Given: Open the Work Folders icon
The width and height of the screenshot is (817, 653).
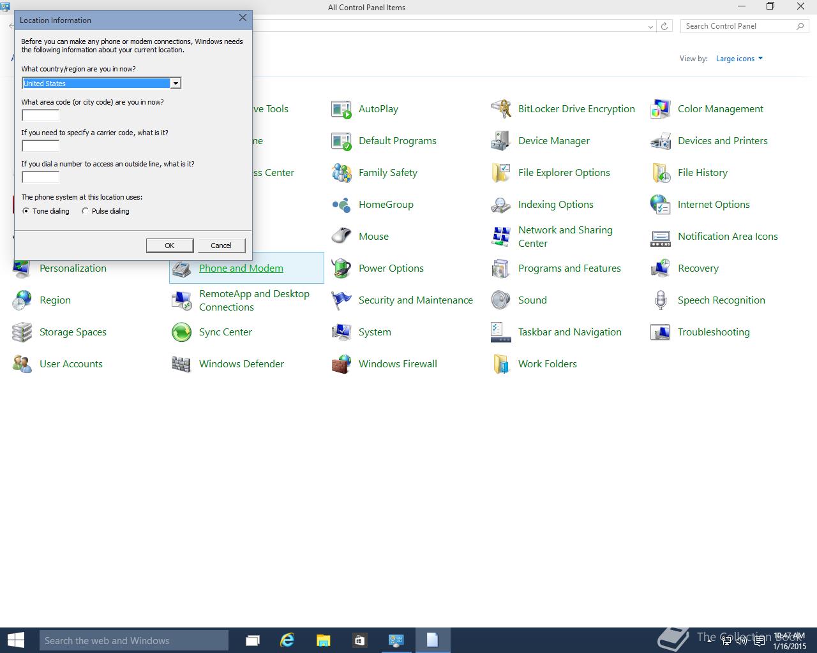Looking at the screenshot, I should coord(501,364).
